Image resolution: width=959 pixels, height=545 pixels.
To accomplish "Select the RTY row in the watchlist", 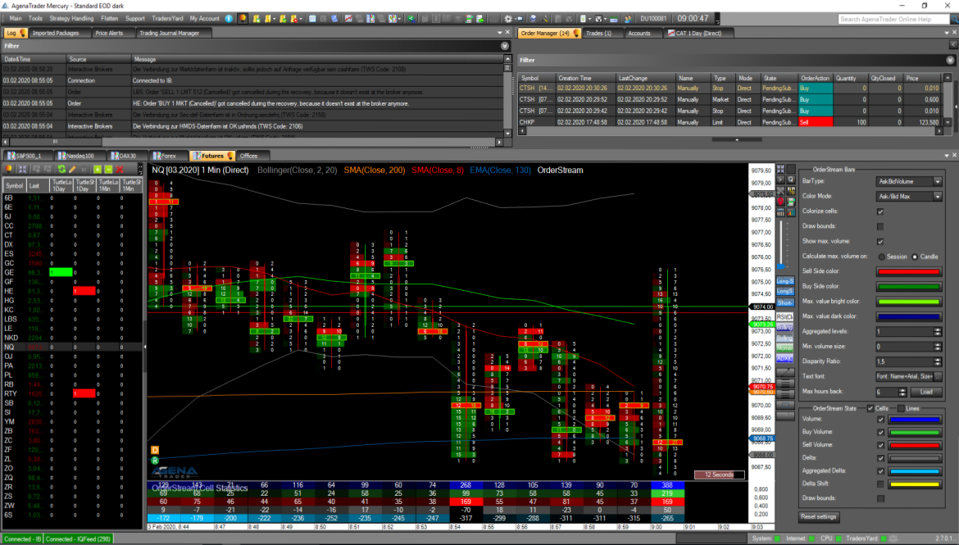I will click(72, 393).
